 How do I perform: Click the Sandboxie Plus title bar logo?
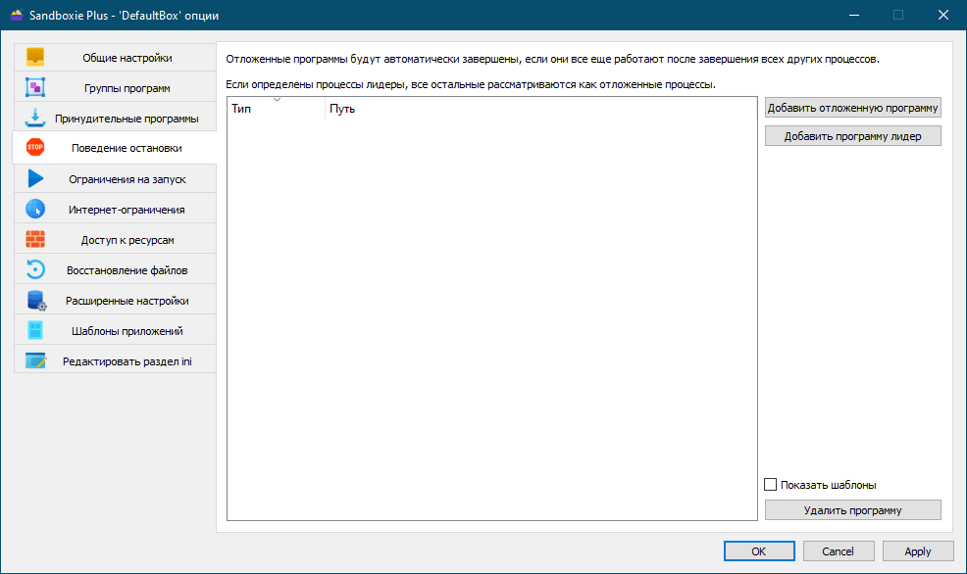pyautogui.click(x=17, y=15)
